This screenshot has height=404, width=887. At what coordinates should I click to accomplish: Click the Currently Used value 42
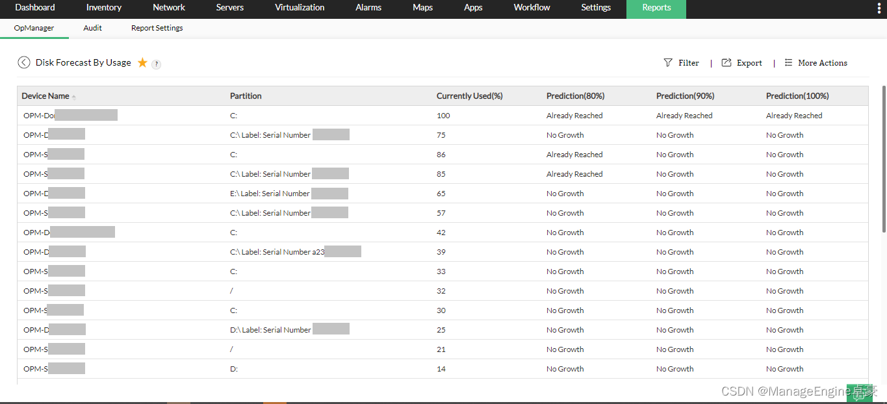pos(441,233)
